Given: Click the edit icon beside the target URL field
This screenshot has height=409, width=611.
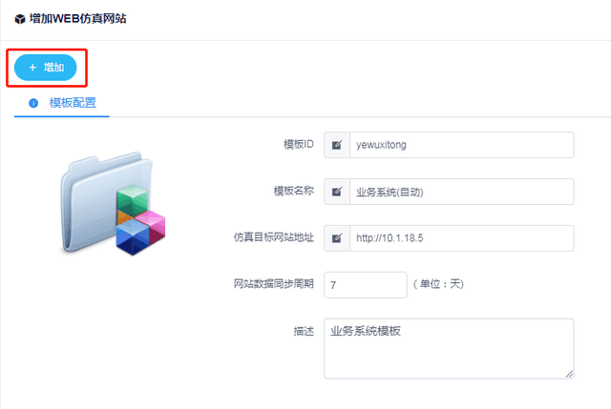Looking at the screenshot, I should coord(337,238).
